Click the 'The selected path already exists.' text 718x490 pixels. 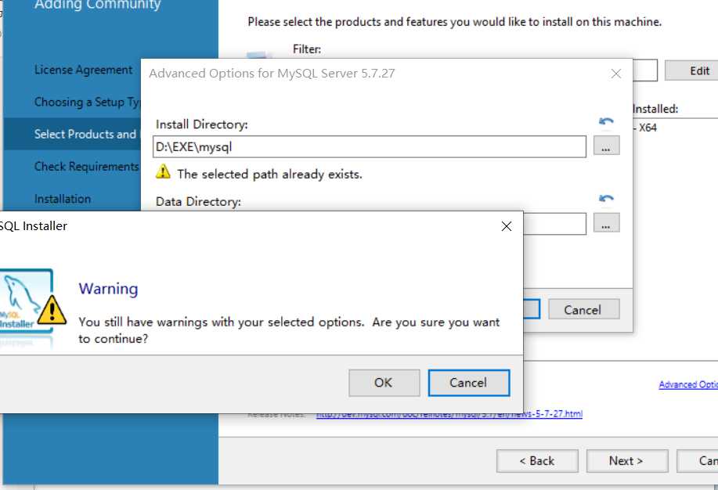[269, 175]
